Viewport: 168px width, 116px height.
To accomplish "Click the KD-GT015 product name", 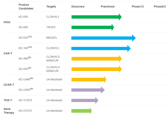I will 26,111.
